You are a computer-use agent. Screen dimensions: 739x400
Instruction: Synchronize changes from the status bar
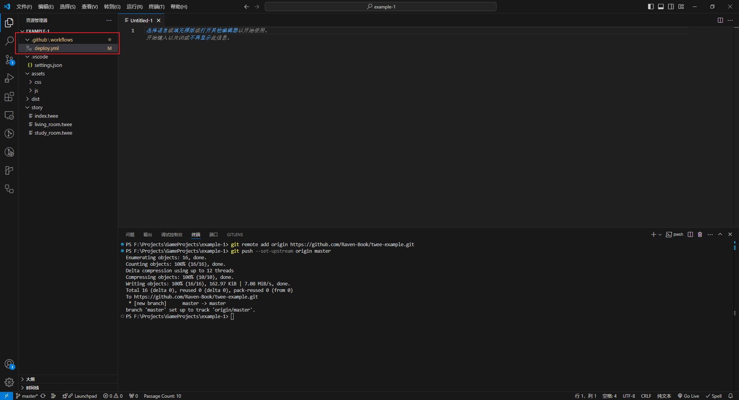click(43, 396)
